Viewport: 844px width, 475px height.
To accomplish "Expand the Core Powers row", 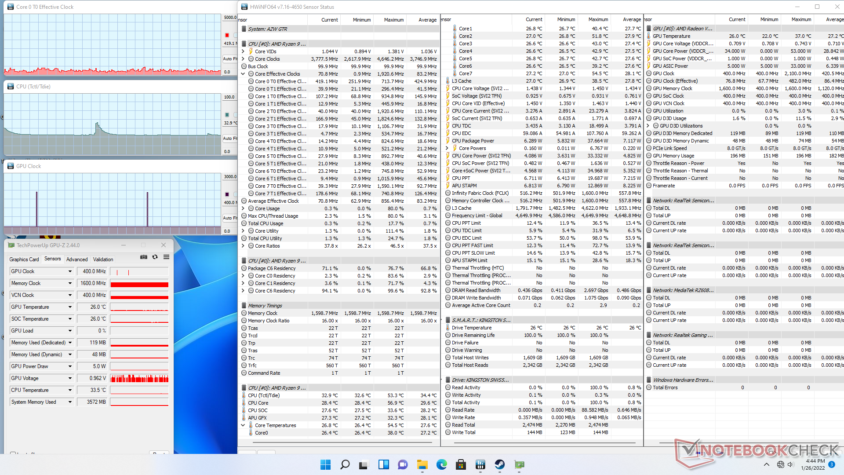I will (x=447, y=148).
